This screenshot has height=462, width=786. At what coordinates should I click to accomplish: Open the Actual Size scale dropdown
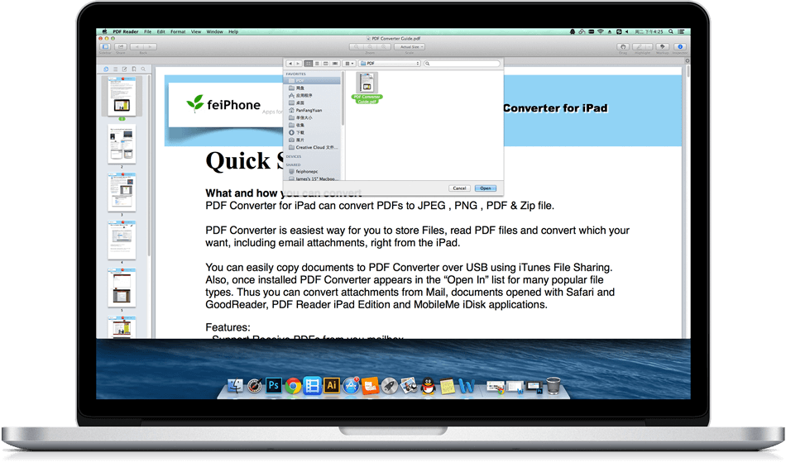[x=410, y=46]
